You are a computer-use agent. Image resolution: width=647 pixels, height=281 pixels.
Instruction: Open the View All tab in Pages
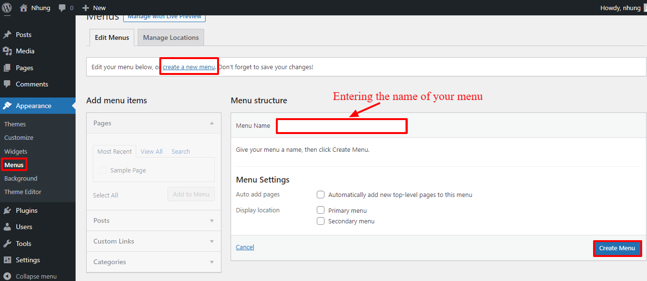point(151,151)
